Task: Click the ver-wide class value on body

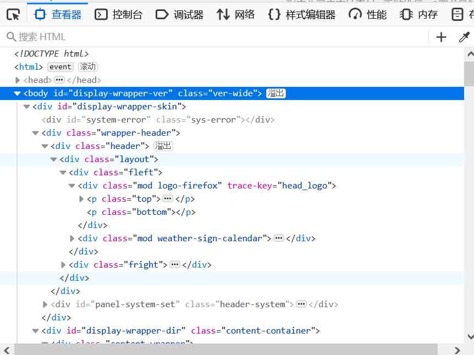Action: pyautogui.click(x=233, y=93)
